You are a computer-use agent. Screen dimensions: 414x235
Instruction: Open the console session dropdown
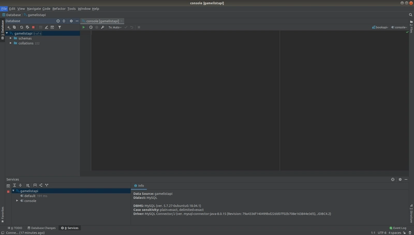pyautogui.click(x=399, y=27)
